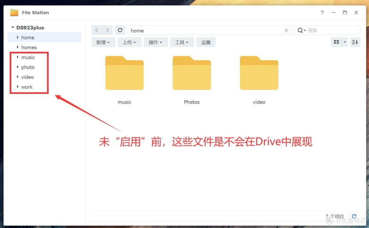The image size is (369, 228).
Task: Open the sort options icon
Action: coord(355,42)
